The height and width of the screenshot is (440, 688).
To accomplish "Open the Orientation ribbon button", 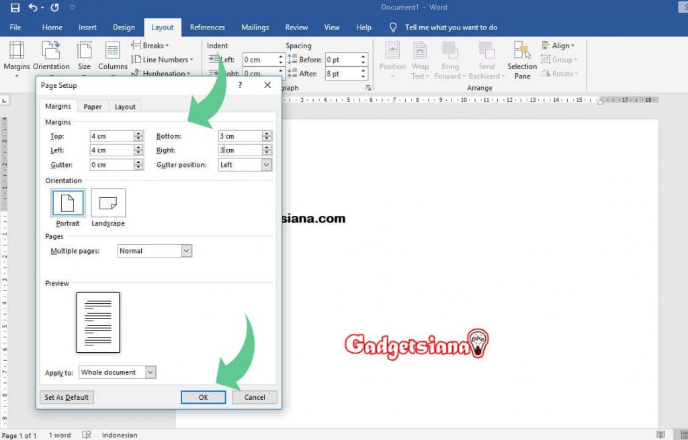I will coord(51,57).
